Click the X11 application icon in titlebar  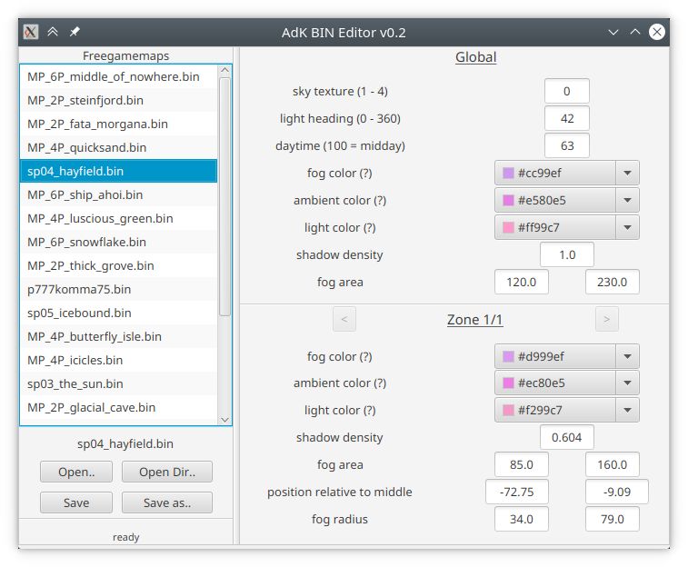click(30, 32)
